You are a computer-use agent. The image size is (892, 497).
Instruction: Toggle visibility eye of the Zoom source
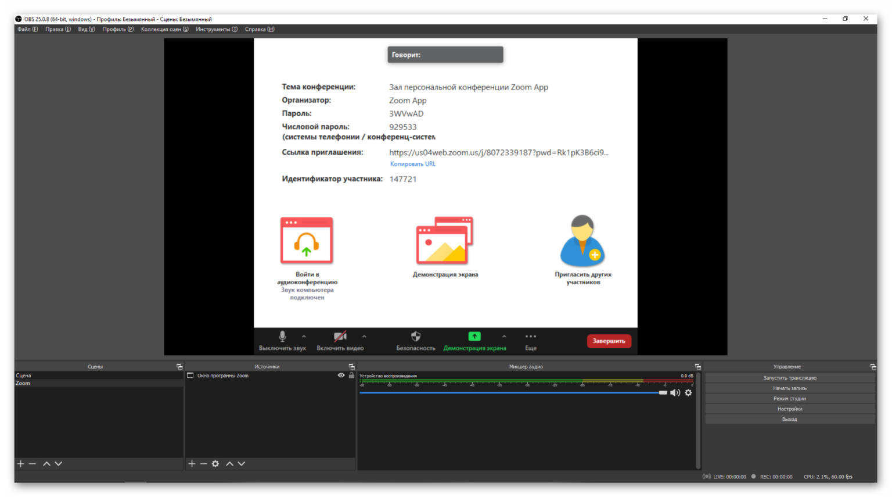point(341,376)
